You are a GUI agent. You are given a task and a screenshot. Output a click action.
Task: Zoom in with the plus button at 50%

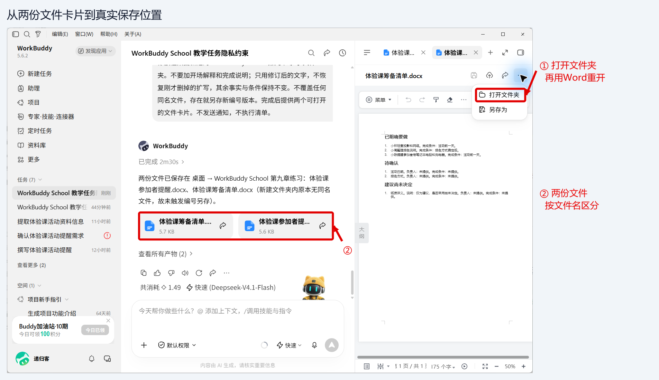click(524, 367)
